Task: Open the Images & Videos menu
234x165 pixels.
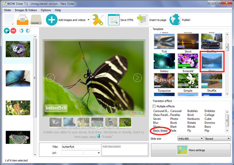Action: [x=26, y=10]
